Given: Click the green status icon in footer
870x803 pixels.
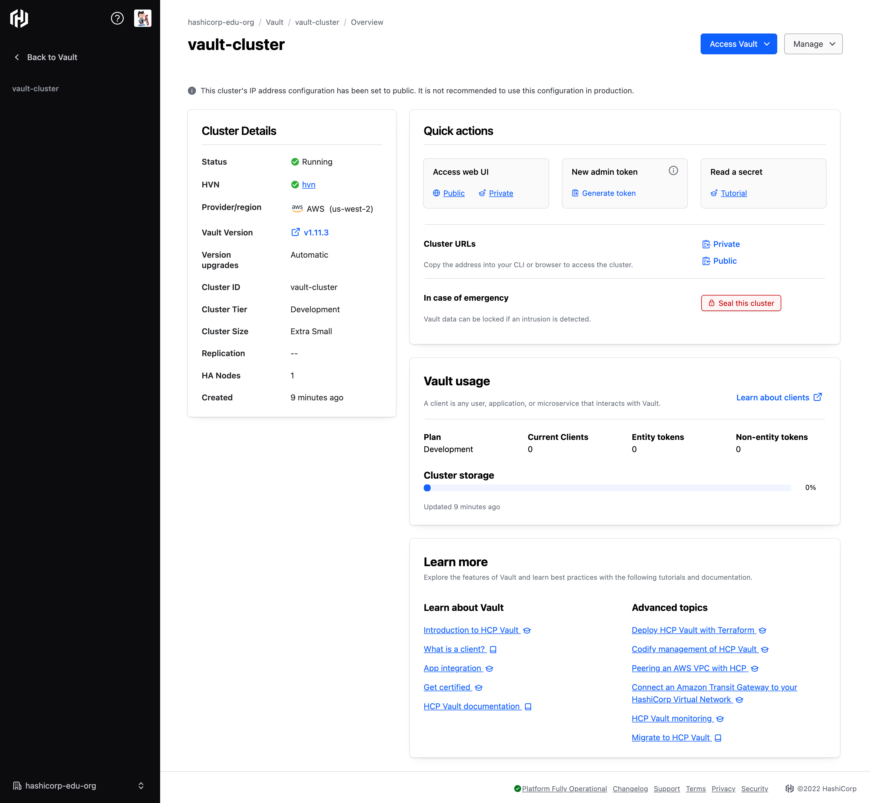Looking at the screenshot, I should (517, 789).
